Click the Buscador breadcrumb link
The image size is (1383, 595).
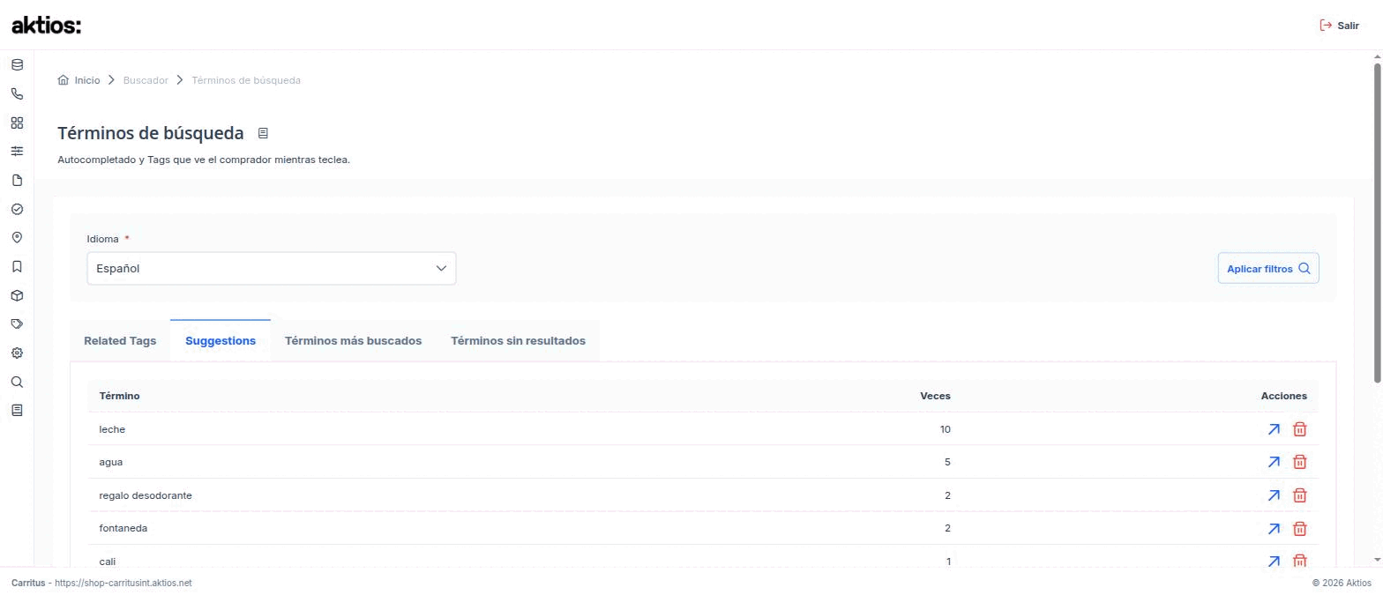pyautogui.click(x=146, y=80)
